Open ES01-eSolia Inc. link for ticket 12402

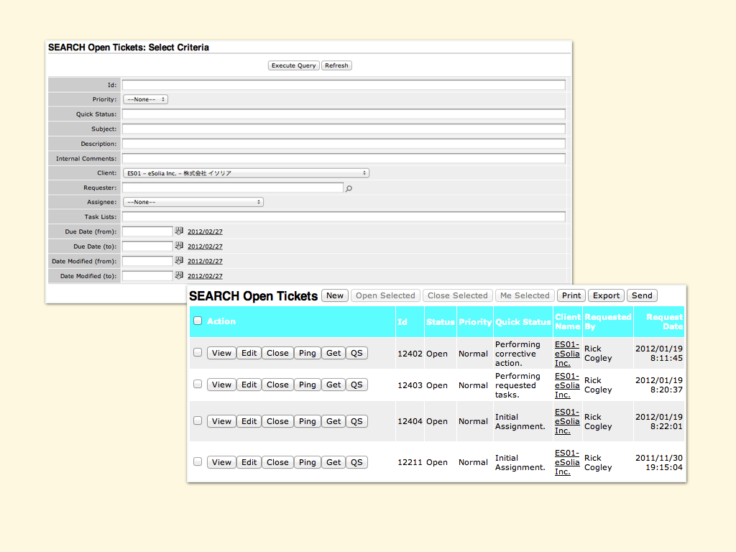[566, 354]
